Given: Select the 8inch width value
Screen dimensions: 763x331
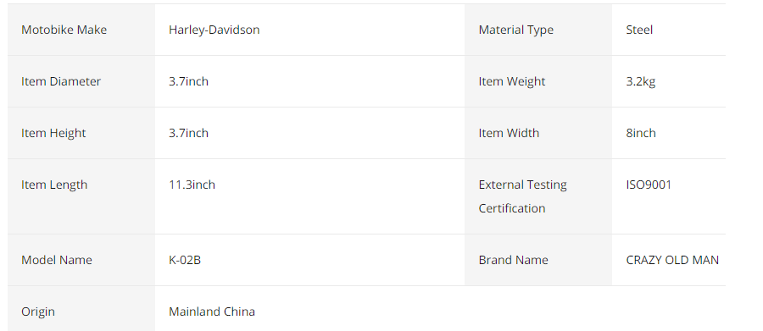Looking at the screenshot, I should [641, 133].
